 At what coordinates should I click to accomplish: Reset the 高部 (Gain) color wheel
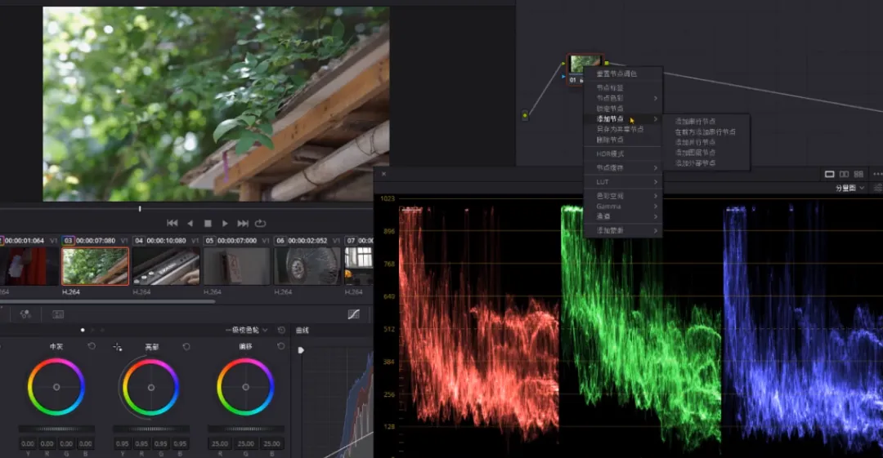pos(186,347)
